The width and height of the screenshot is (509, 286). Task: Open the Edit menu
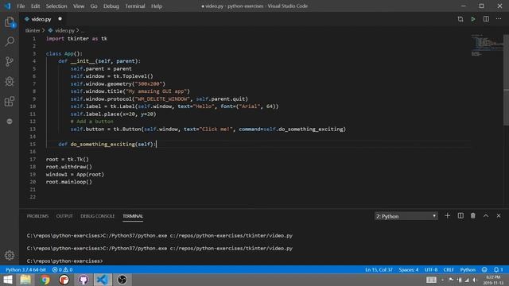pos(35,6)
